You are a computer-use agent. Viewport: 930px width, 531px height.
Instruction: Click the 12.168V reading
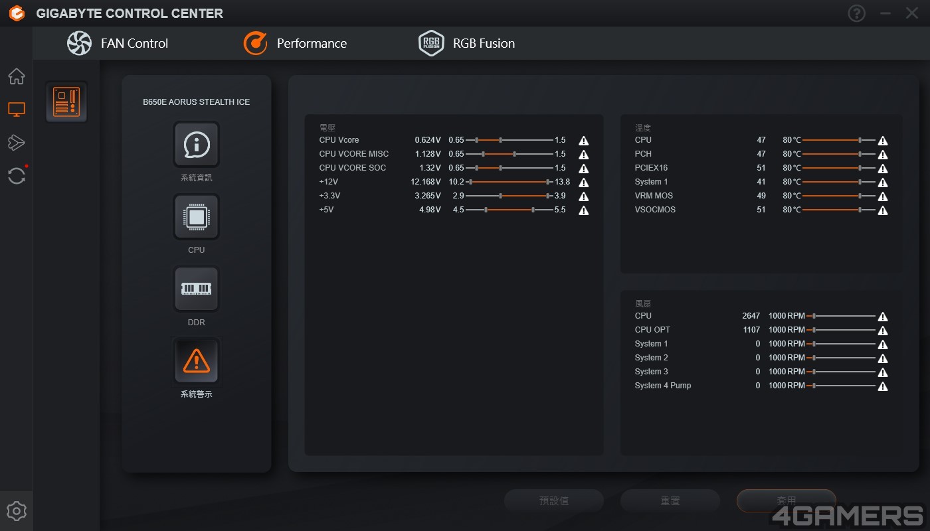pyautogui.click(x=426, y=182)
